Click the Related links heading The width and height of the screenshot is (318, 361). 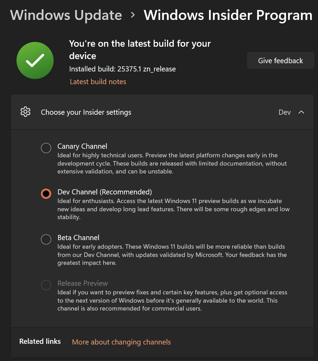point(40,341)
